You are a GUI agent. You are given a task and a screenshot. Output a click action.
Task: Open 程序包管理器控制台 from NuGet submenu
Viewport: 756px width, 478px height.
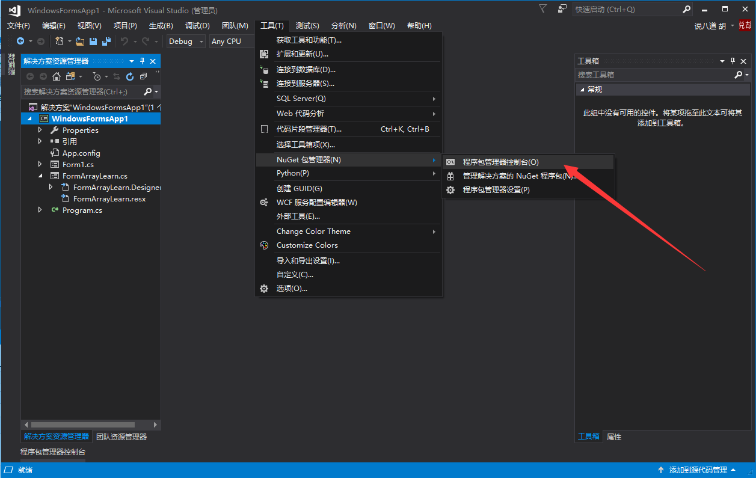[500, 162]
